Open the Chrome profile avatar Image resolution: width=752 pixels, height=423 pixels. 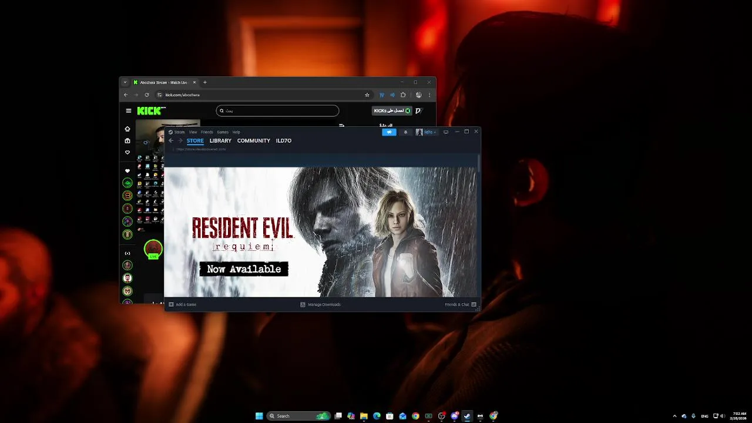[418, 95]
